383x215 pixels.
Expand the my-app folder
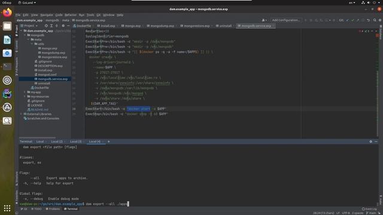[x=25, y=92]
